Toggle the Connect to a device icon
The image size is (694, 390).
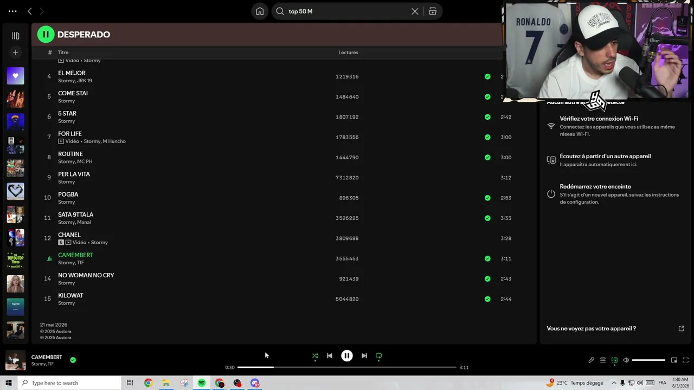(x=614, y=360)
